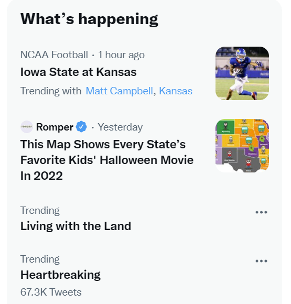
Task: Open the Halloween map thumbnail image
Action: (x=242, y=146)
